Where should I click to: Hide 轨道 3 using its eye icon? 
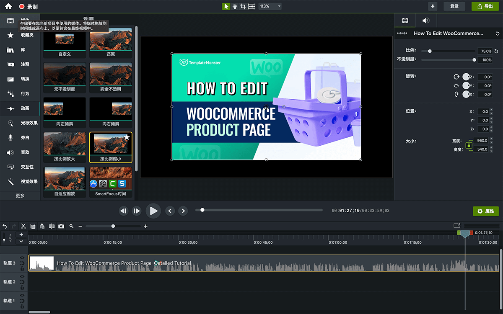(x=22, y=258)
